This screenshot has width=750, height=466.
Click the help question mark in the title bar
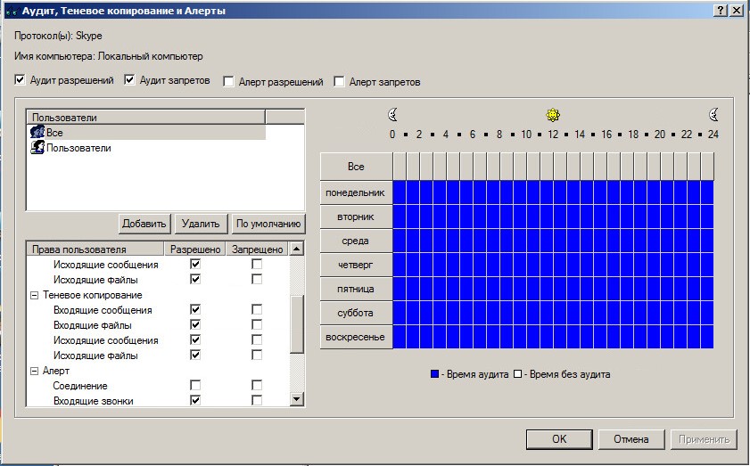(x=721, y=11)
